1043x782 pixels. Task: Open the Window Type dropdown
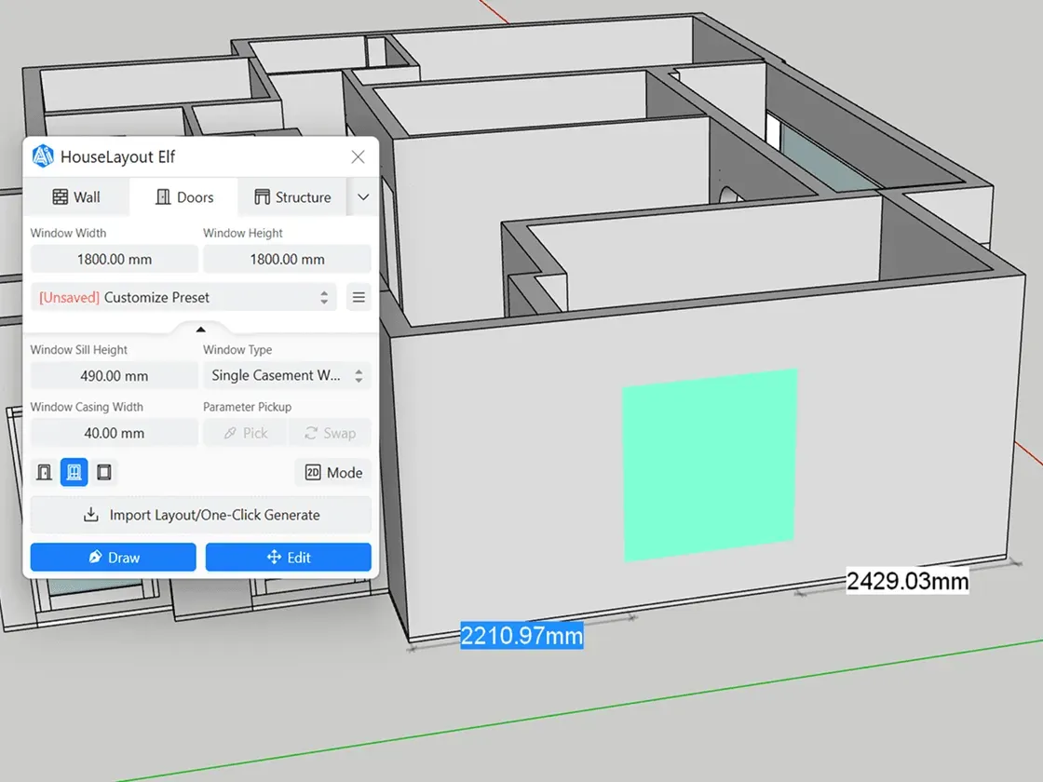pos(286,375)
